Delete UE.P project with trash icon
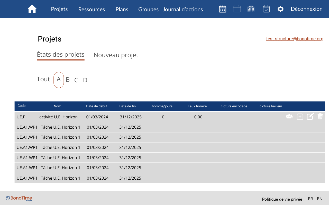Image resolution: width=329 pixels, height=205 pixels. coord(320,117)
